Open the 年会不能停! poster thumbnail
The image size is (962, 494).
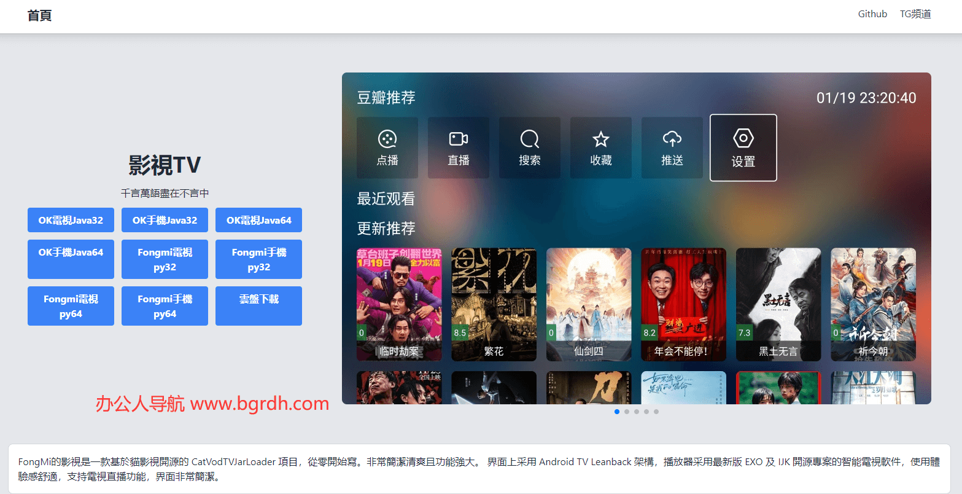click(x=683, y=304)
